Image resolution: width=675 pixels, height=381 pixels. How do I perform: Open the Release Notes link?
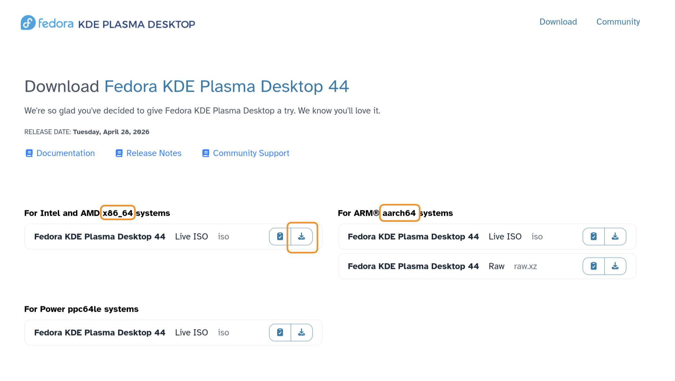click(148, 153)
